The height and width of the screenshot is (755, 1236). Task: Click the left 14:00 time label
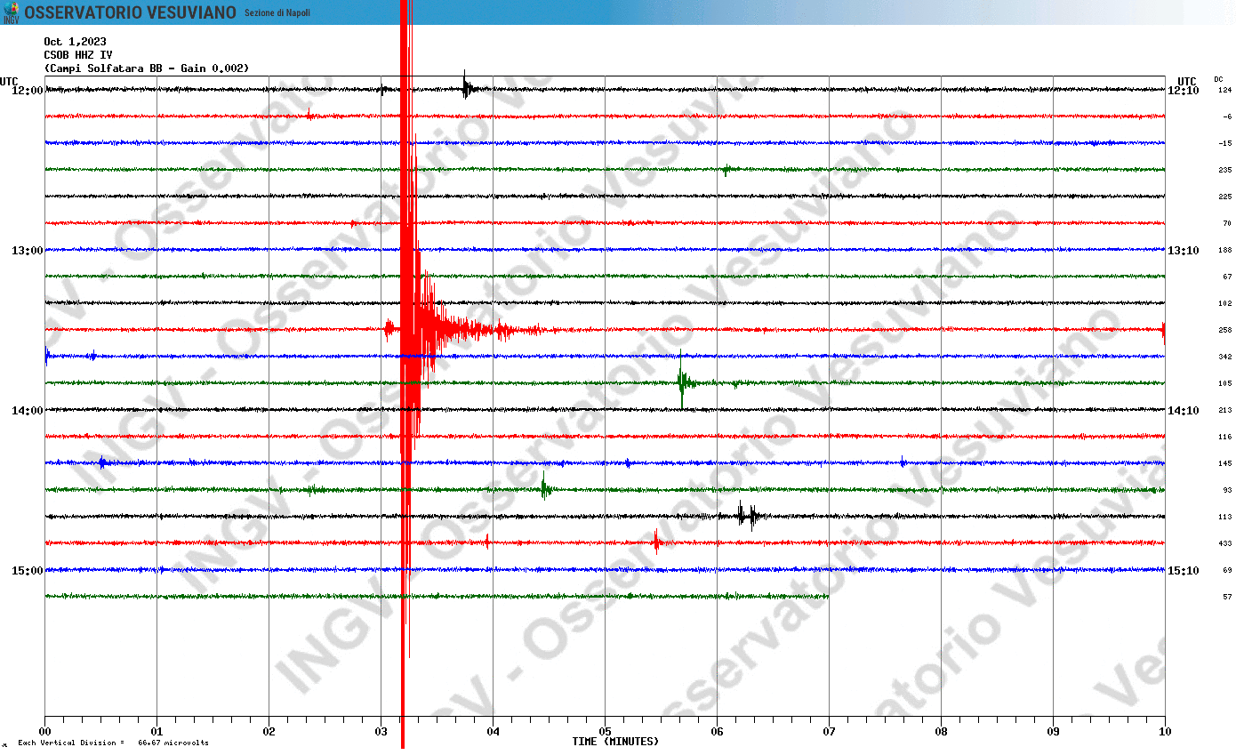point(27,411)
